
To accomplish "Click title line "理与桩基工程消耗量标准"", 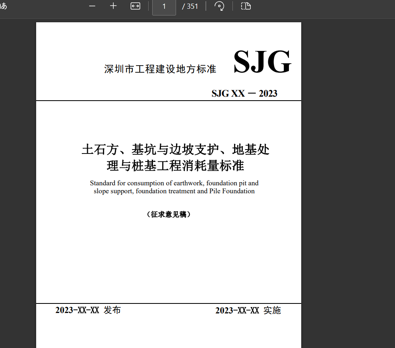I will [x=175, y=166].
